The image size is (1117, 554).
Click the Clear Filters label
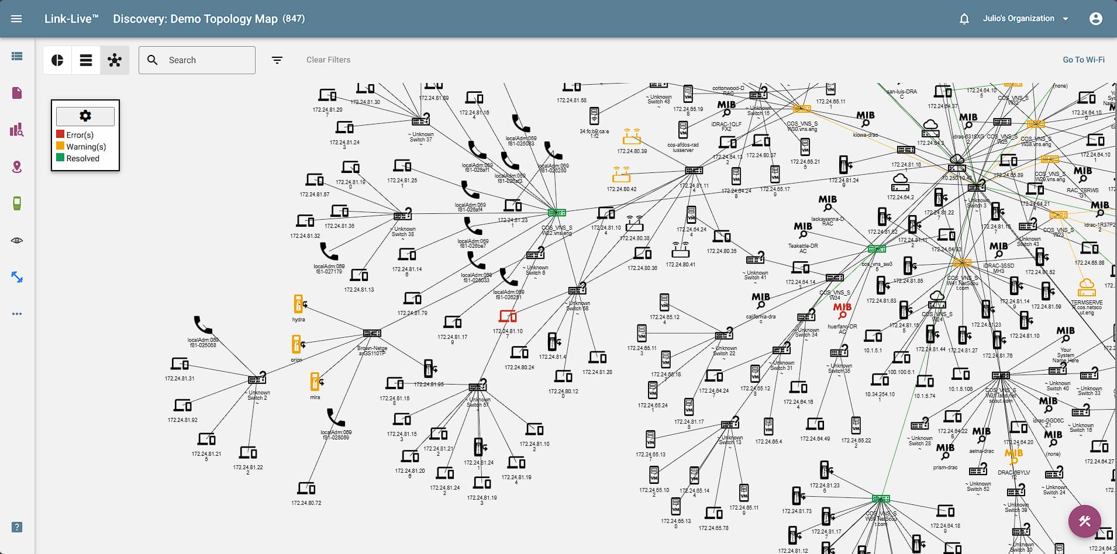pyautogui.click(x=328, y=60)
